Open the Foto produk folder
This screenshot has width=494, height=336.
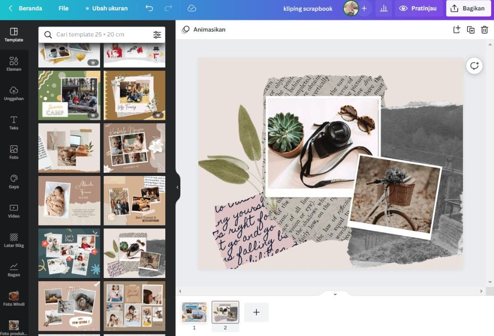[14, 328]
